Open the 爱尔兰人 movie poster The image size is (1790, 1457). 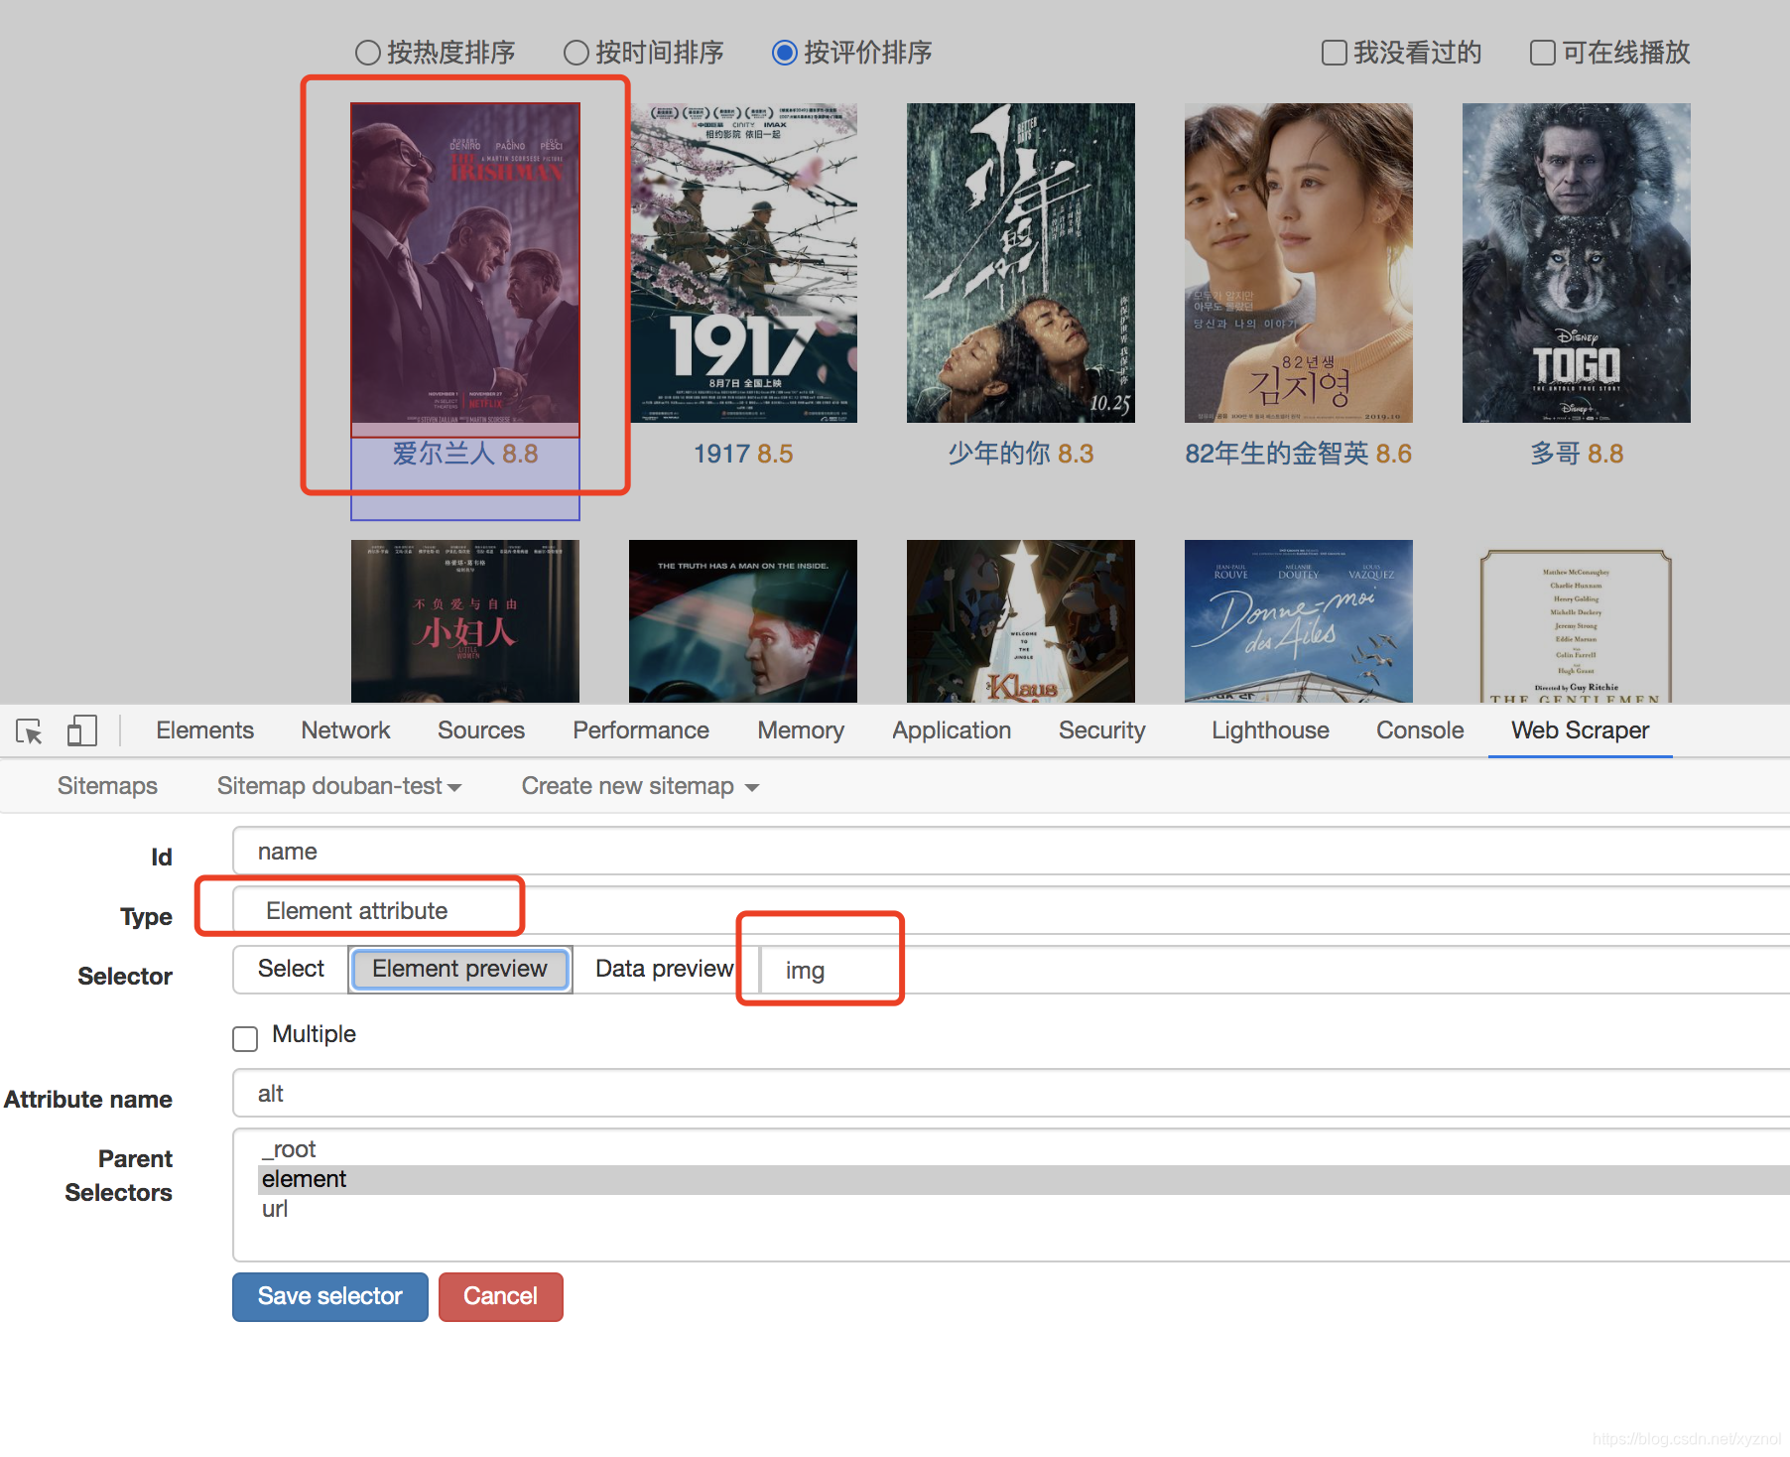pyautogui.click(x=465, y=263)
